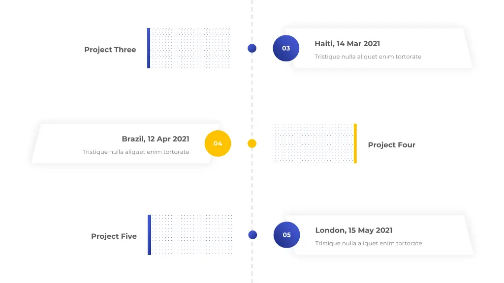Click the yellow vertical bar next to Project Four

[355, 143]
